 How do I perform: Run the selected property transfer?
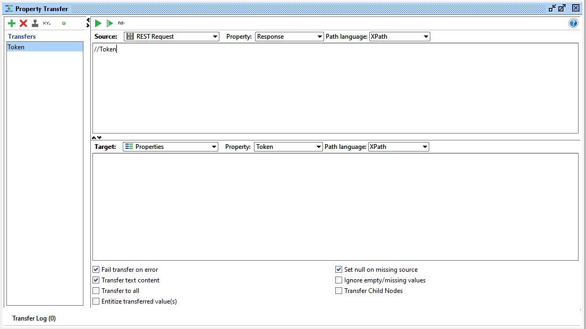[98, 23]
